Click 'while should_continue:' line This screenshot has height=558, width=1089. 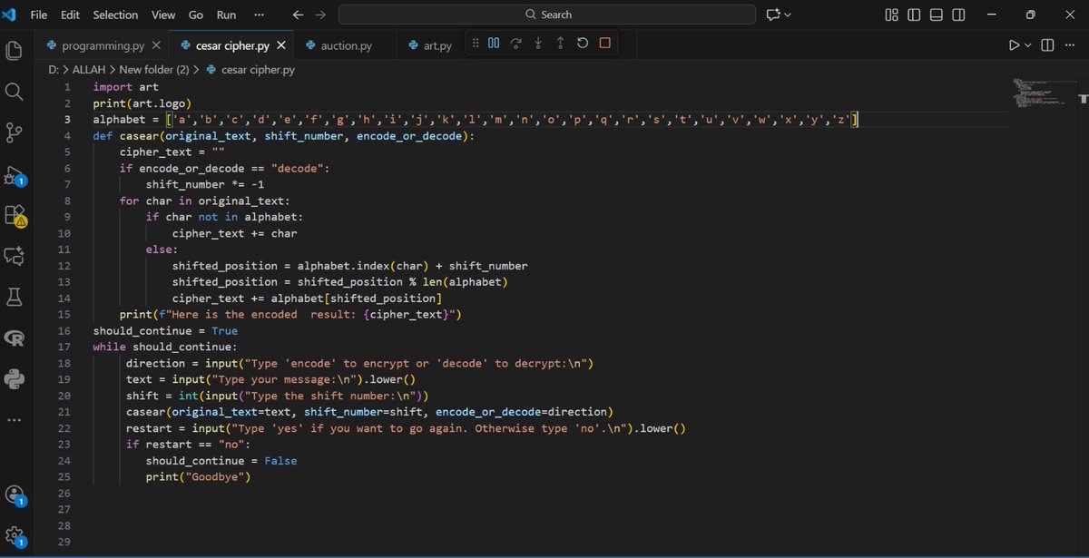(x=165, y=347)
